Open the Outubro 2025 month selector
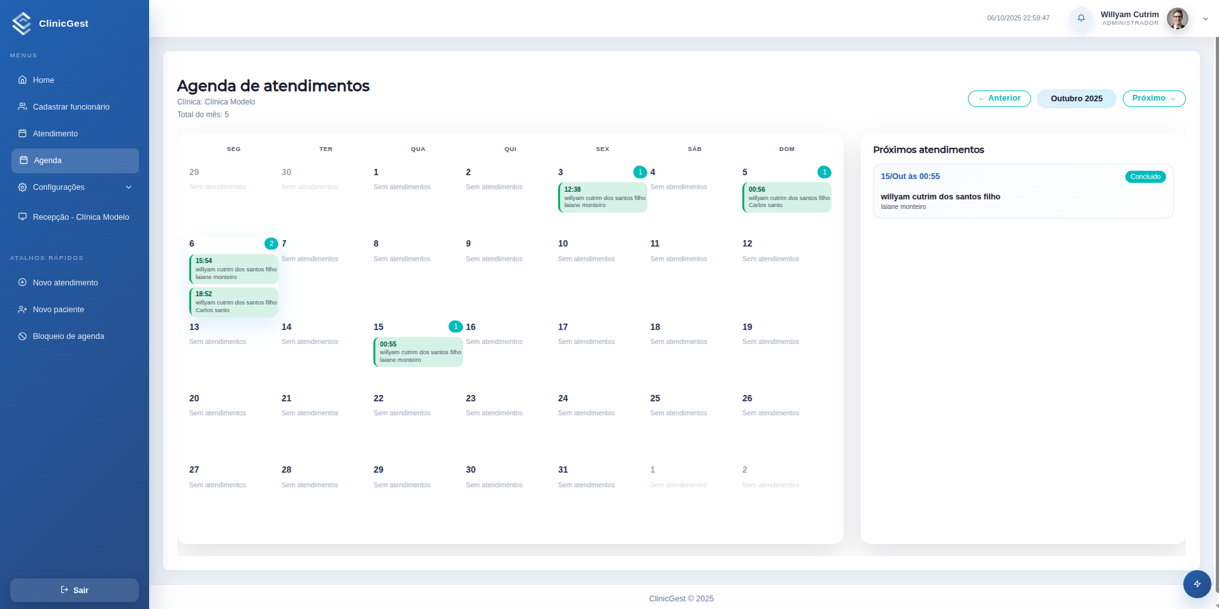The width and height of the screenshot is (1219, 609). coord(1076,99)
